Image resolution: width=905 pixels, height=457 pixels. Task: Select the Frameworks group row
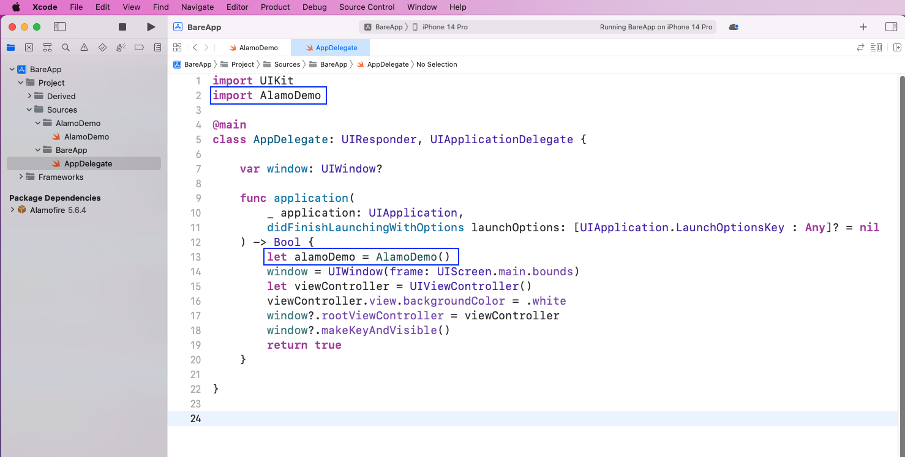[x=84, y=177]
